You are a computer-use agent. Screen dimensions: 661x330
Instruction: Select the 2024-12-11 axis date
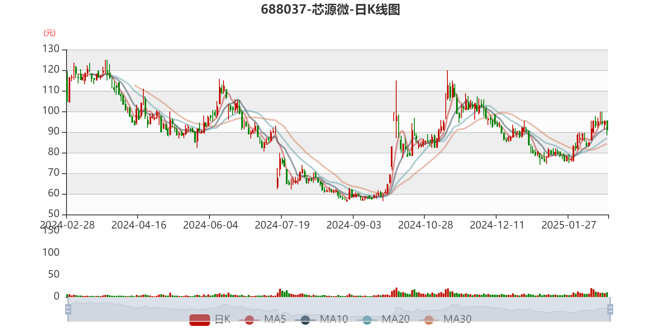point(497,225)
